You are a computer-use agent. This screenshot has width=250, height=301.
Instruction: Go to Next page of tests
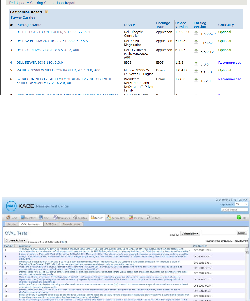coord(64,242)
